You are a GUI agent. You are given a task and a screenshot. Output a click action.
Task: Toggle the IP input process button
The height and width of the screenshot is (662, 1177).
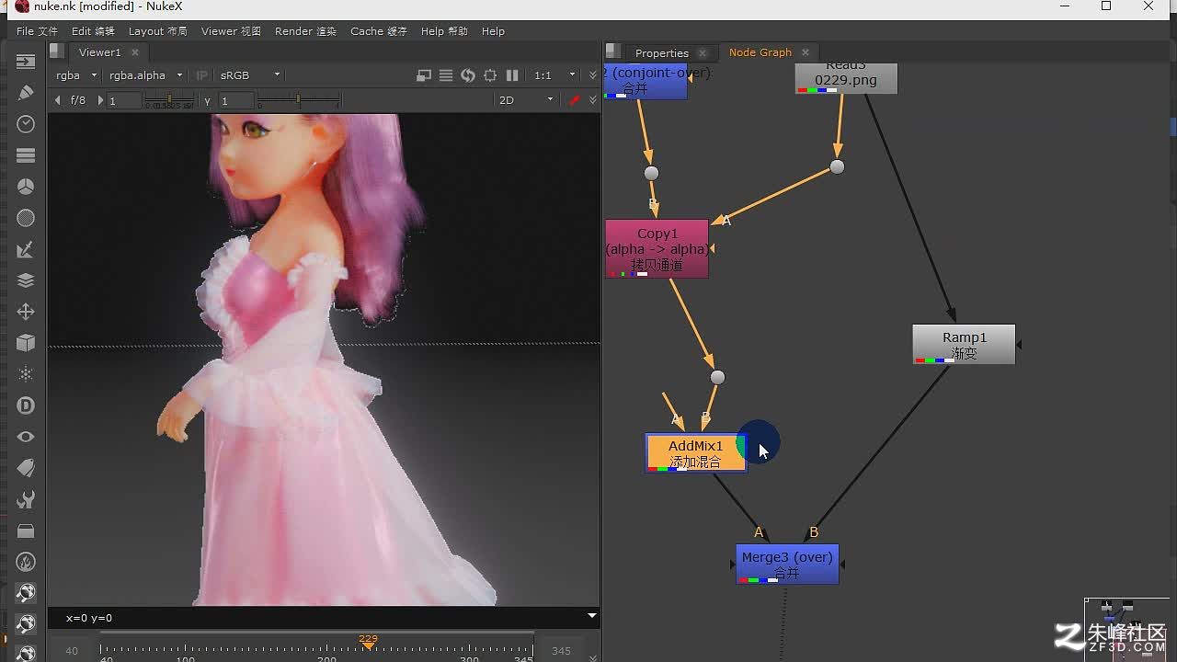(202, 75)
